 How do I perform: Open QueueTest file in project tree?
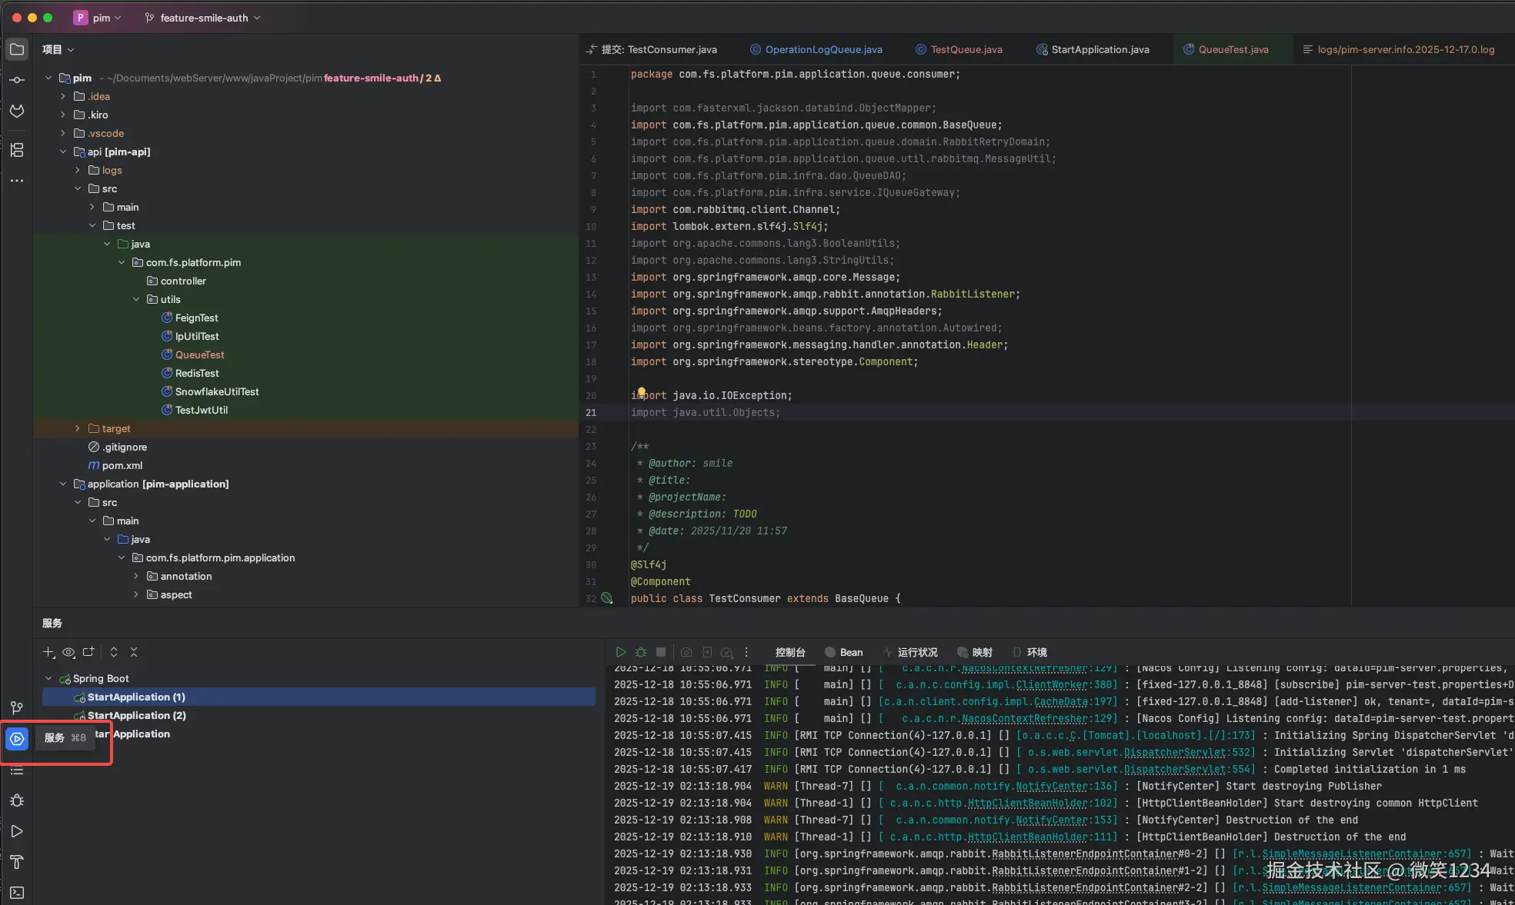pyautogui.click(x=199, y=354)
